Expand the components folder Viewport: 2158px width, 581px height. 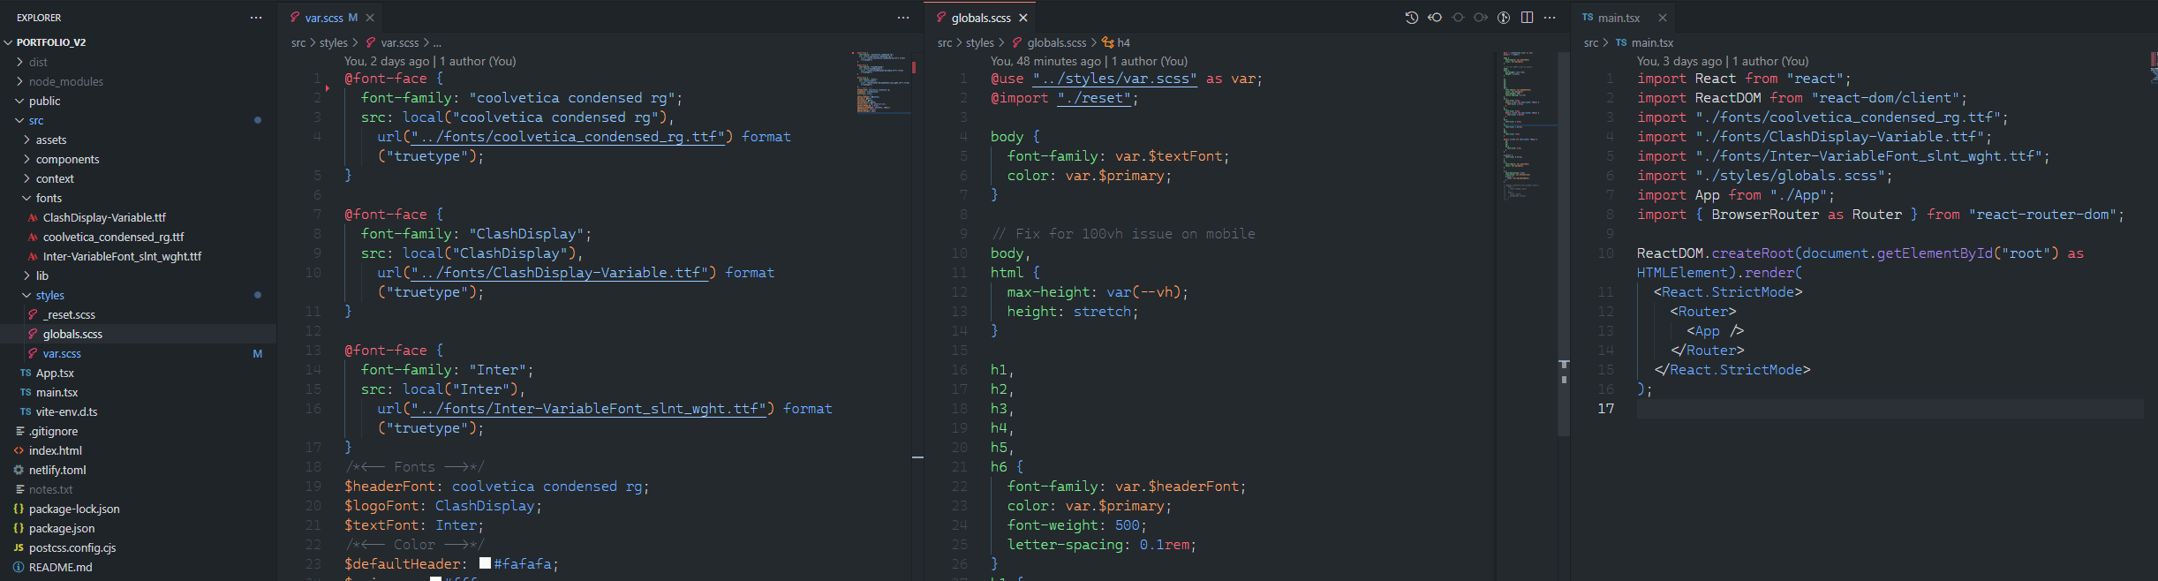pyautogui.click(x=67, y=159)
